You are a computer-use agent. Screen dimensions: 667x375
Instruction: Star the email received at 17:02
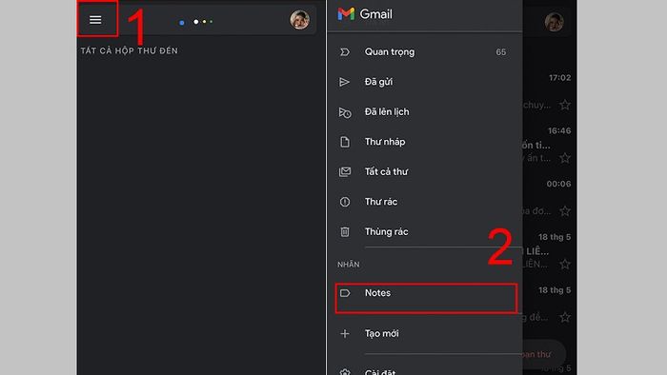click(565, 105)
